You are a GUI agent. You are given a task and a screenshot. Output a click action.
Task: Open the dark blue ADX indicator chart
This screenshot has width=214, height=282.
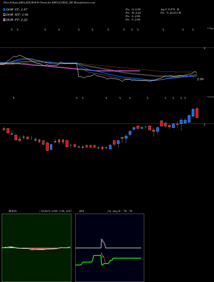point(110,248)
